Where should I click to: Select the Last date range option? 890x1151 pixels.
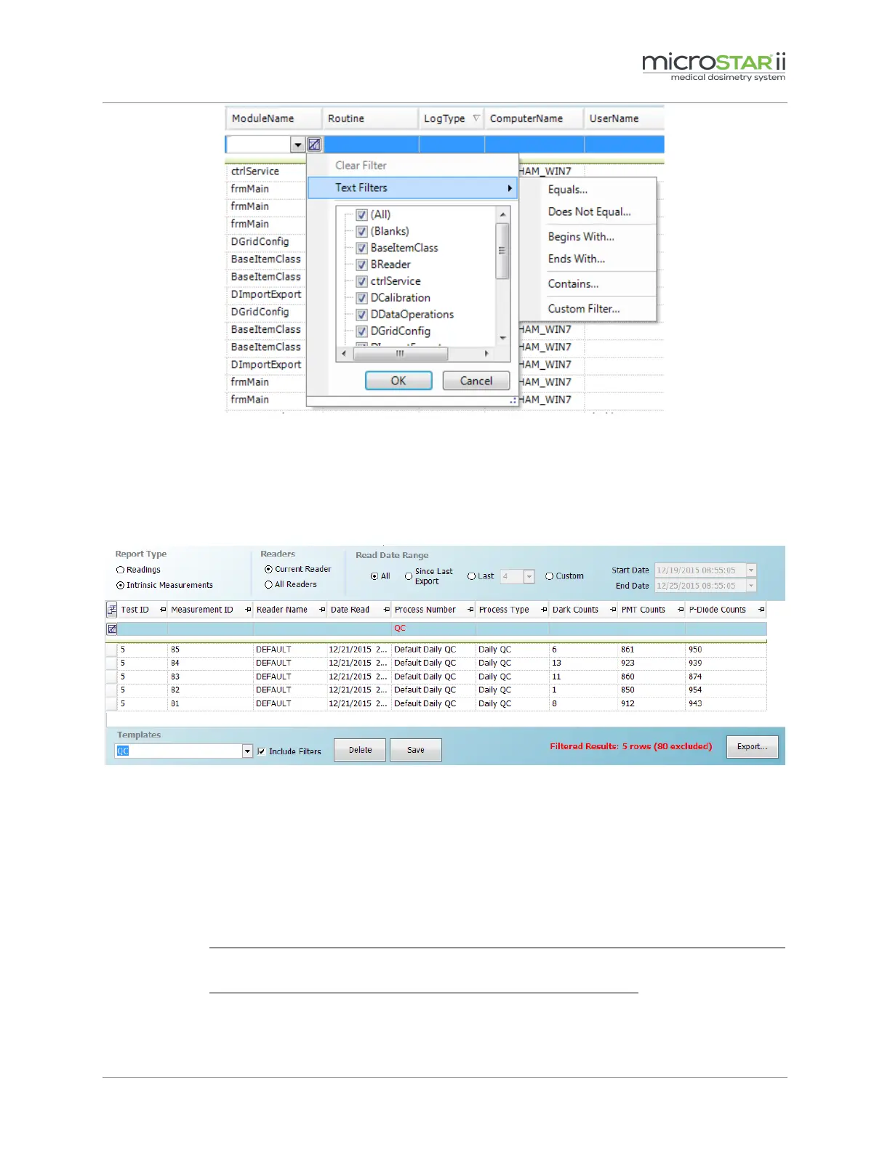[x=472, y=576]
